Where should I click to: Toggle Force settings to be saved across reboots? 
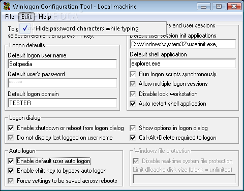pos(11,181)
